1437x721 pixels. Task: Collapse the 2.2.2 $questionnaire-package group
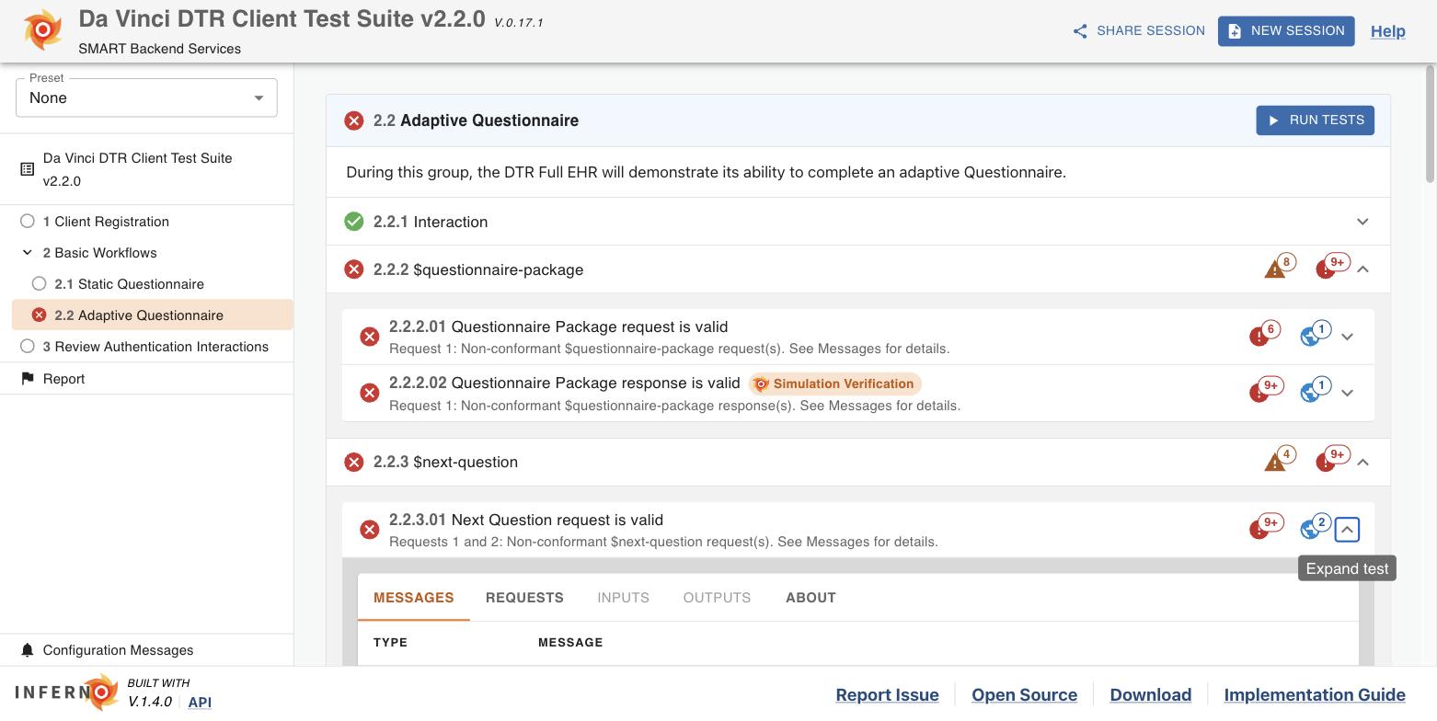coord(1362,269)
